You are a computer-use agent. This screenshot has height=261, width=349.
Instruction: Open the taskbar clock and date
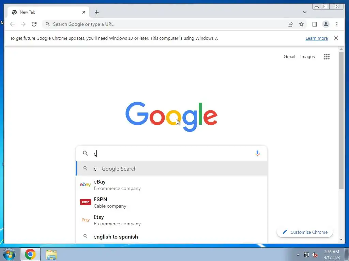click(x=332, y=255)
